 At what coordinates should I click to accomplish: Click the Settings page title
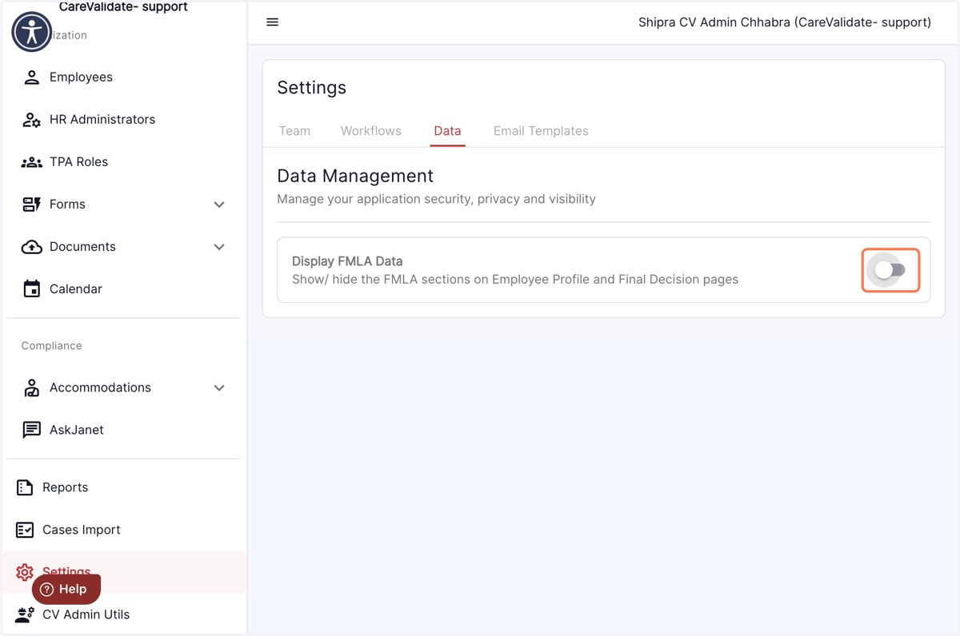312,88
